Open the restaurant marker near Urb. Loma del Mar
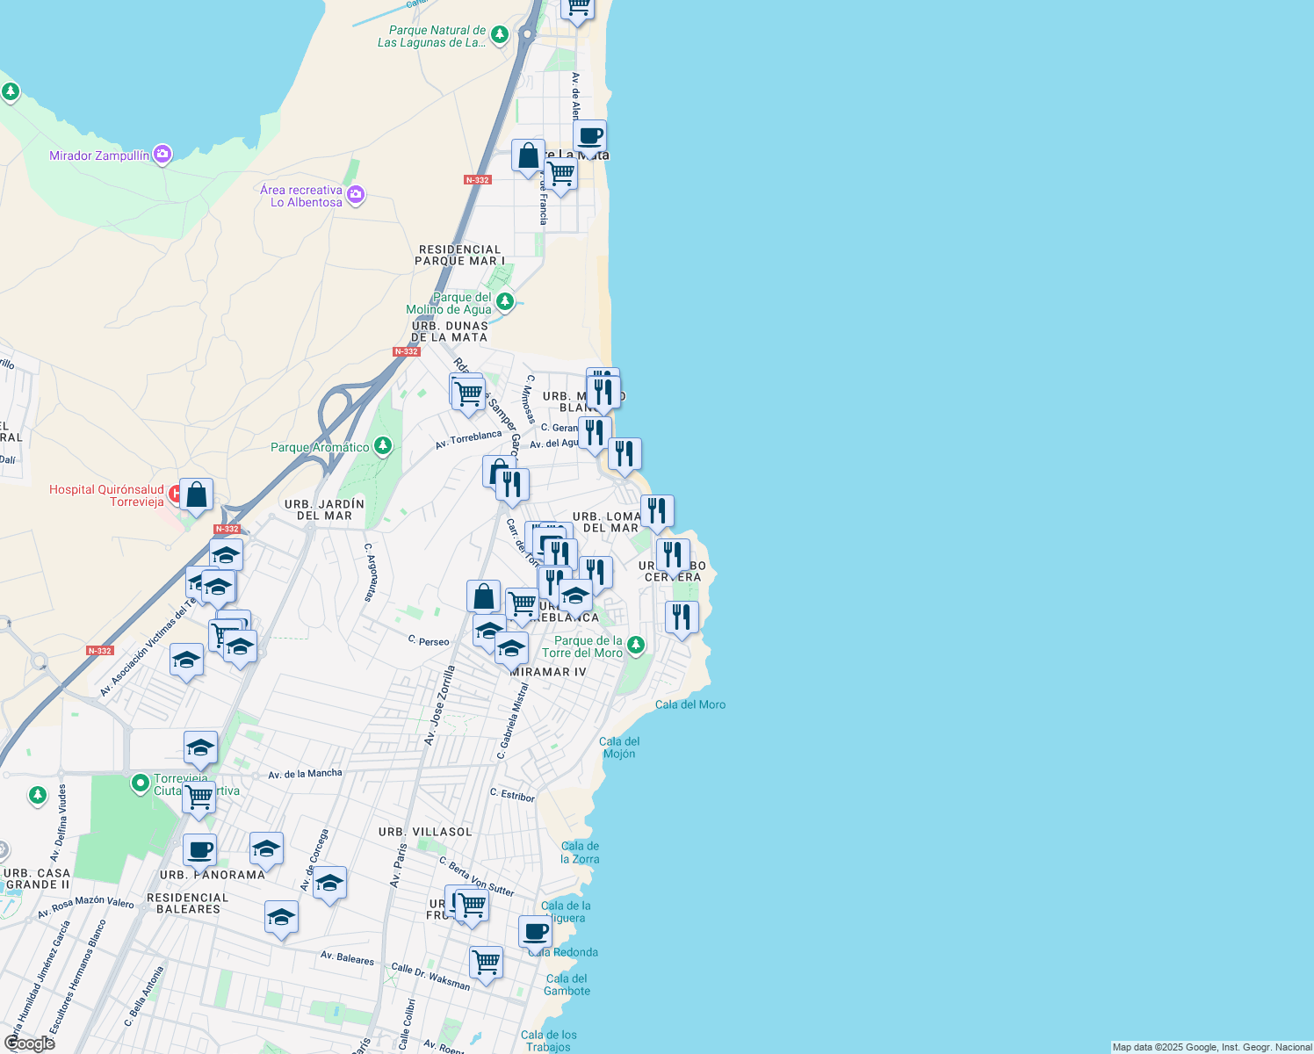This screenshot has width=1314, height=1054. click(657, 509)
